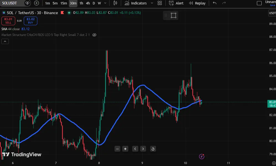Open the indicator templates grid icon
This screenshot has height=166, width=276.
click(x=160, y=3)
